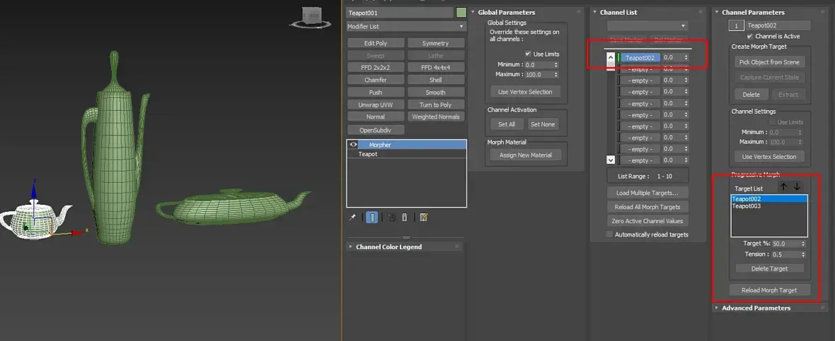Click Pick Object from Scene

[769, 62]
